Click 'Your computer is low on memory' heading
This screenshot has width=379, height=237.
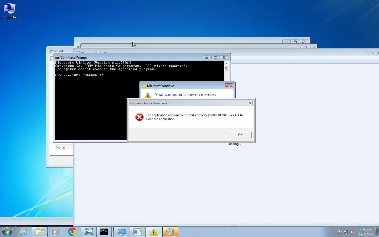pyautogui.click(x=186, y=94)
